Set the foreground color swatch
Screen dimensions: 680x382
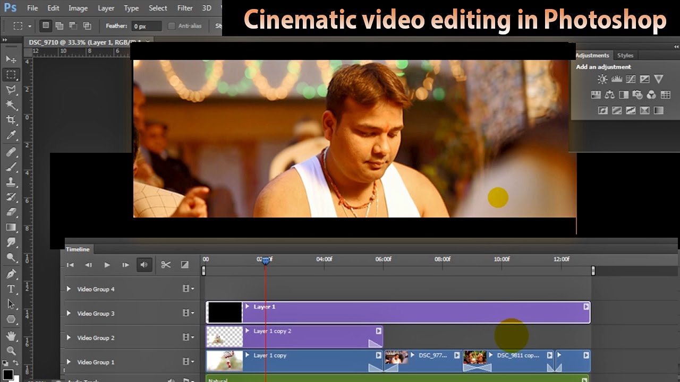click(x=7, y=376)
